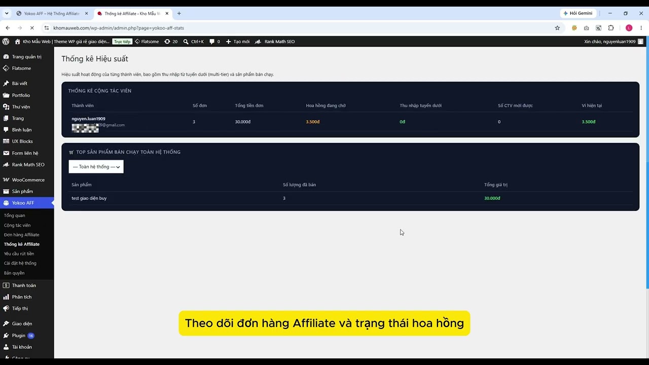Go back with the browser back arrow
The width and height of the screenshot is (649, 365).
pyautogui.click(x=8, y=28)
